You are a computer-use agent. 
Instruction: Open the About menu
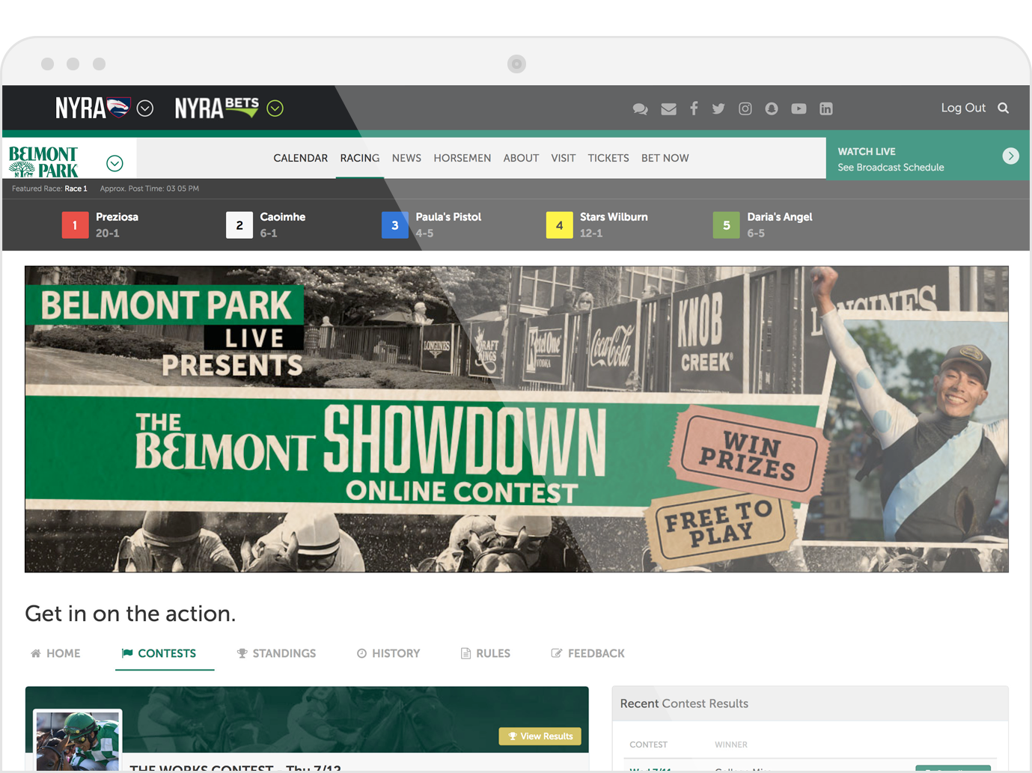tap(521, 158)
